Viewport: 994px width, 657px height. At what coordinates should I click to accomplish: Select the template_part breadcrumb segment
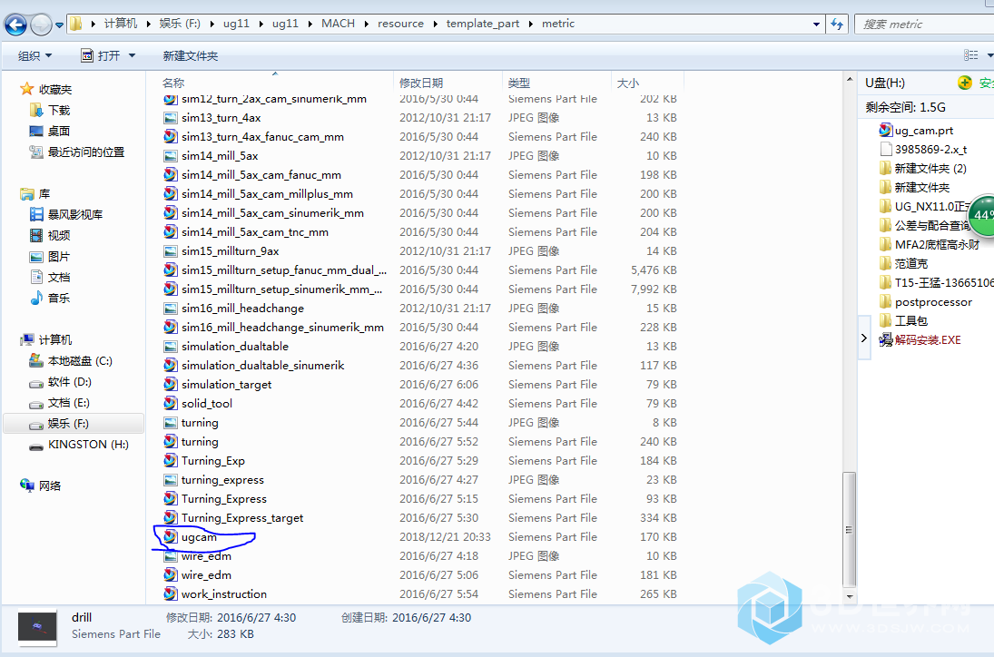[x=482, y=24]
